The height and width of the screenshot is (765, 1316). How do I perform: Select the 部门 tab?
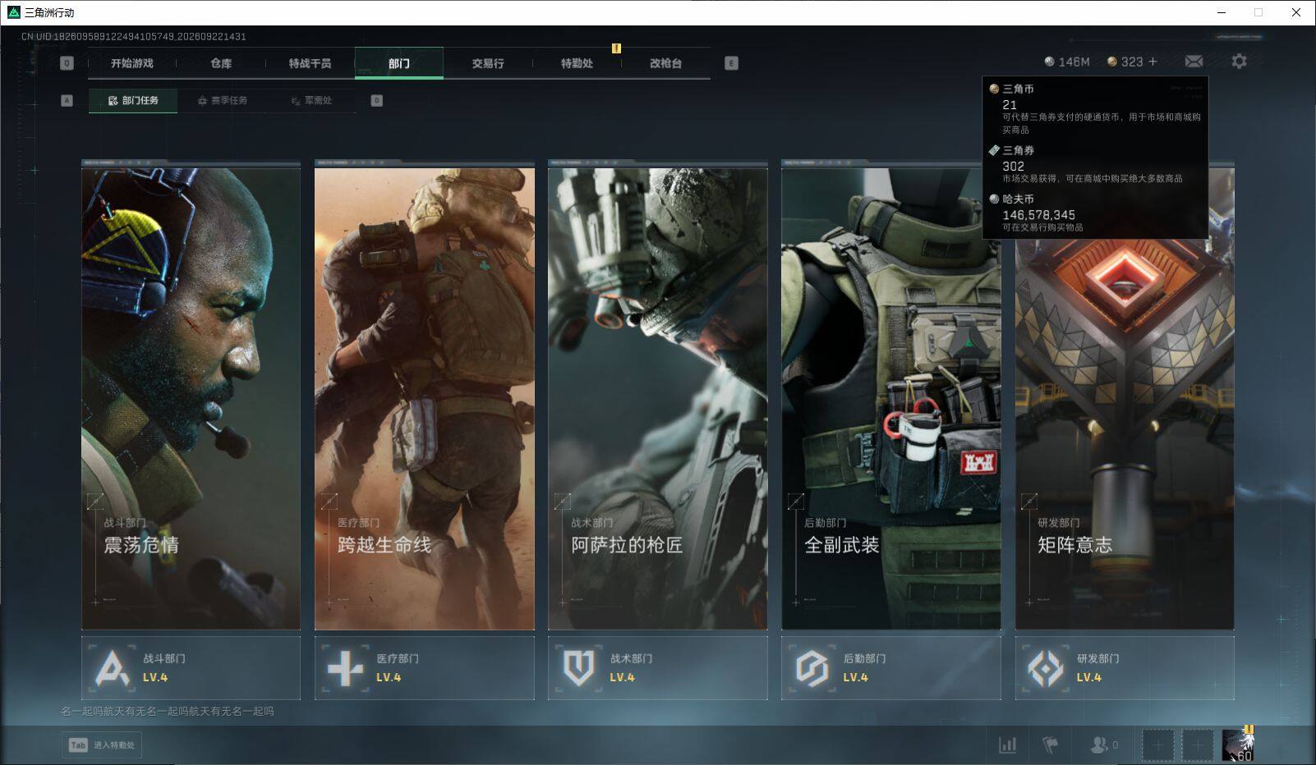(399, 63)
